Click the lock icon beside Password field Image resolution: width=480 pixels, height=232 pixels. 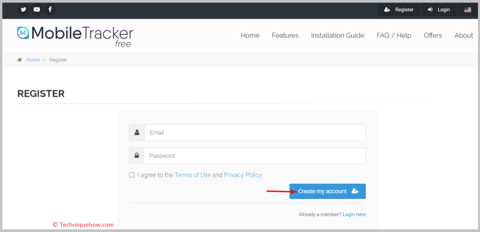coord(136,156)
